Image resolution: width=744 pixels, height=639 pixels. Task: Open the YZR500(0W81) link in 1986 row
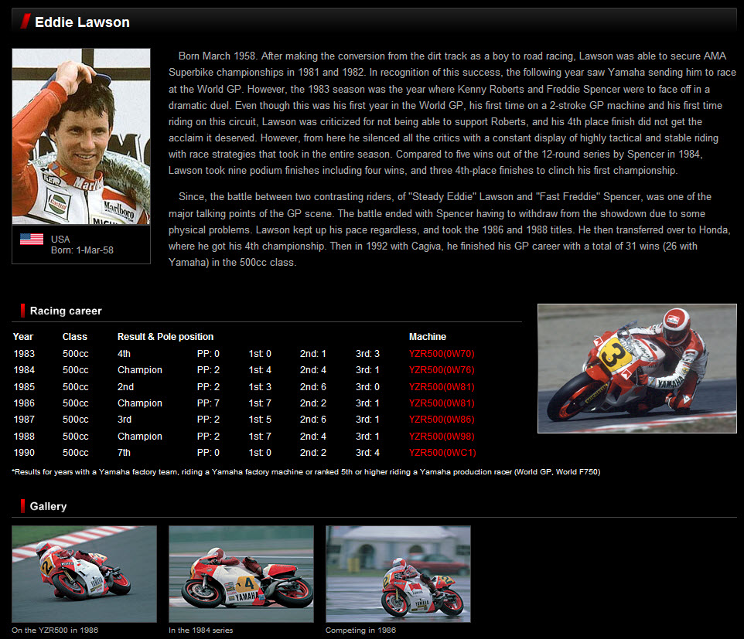(x=442, y=403)
